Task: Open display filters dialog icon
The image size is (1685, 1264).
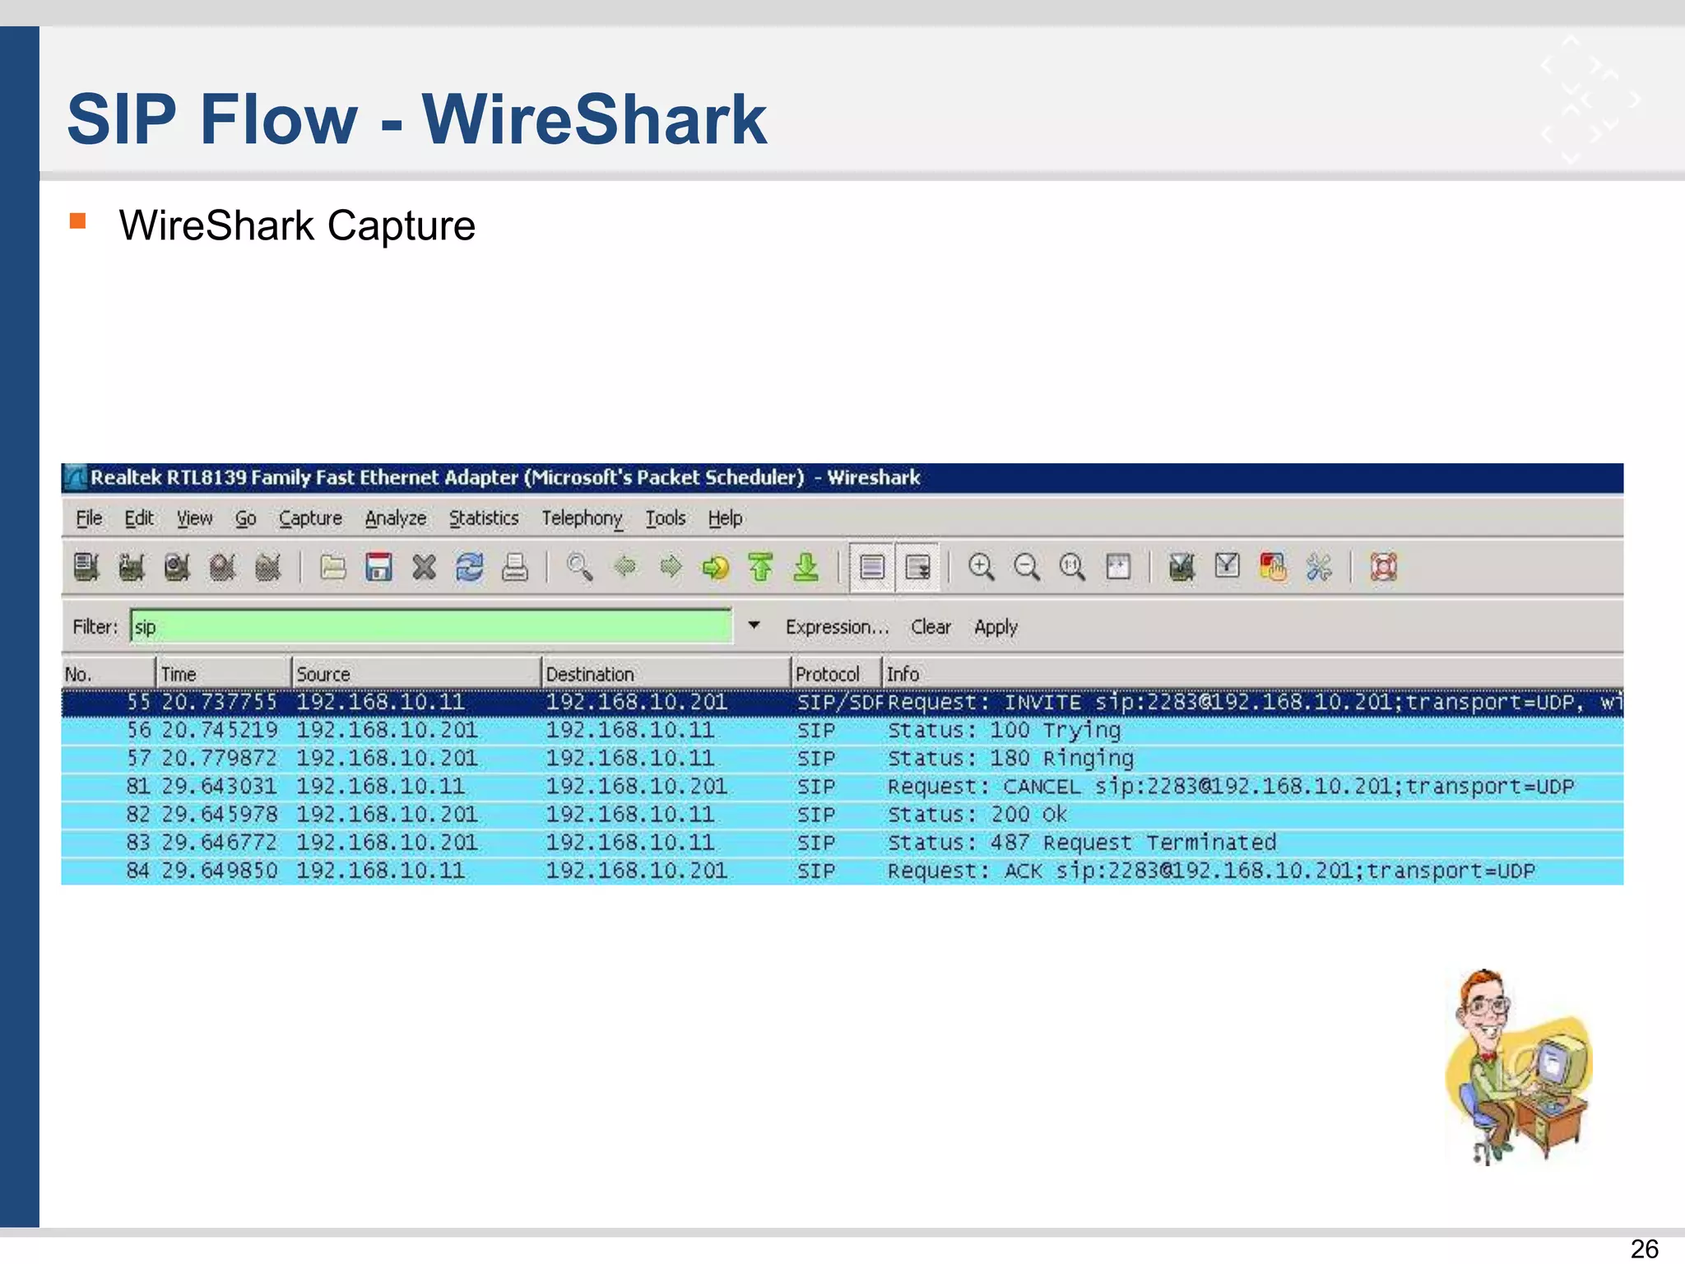Action: 1227,566
